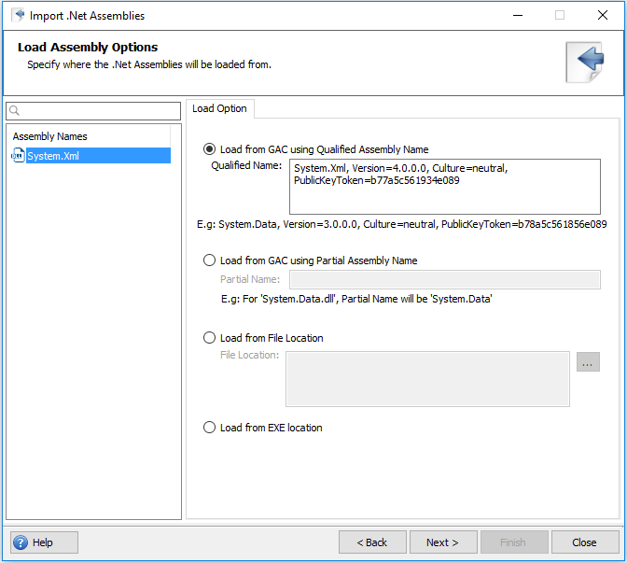Image resolution: width=627 pixels, height=563 pixels.
Task: Click the Partial Name input field
Action: click(443, 279)
